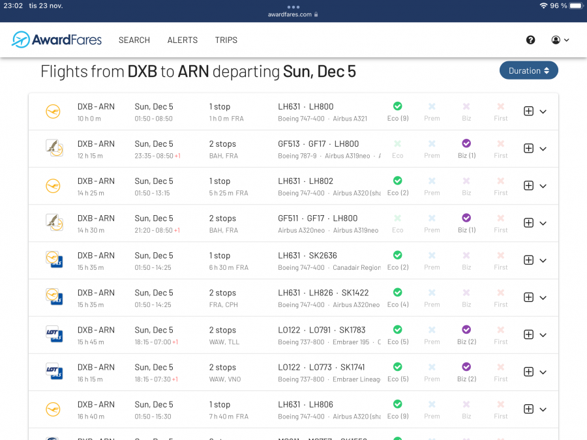Open the help question mark icon
The image size is (587, 440).
tap(530, 40)
